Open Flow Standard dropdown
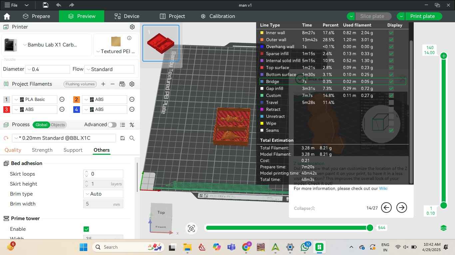455x255 pixels. pyautogui.click(x=109, y=69)
